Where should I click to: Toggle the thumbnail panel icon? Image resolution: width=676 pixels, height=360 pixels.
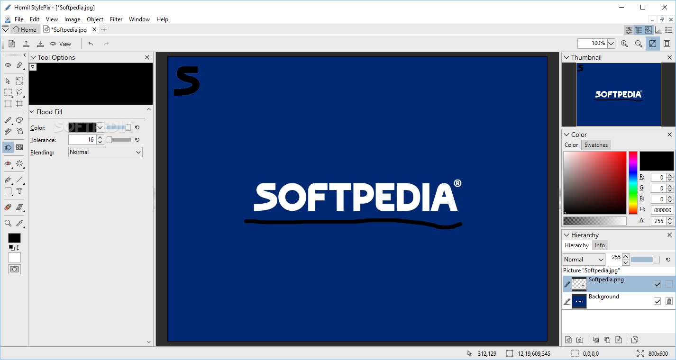point(649,30)
